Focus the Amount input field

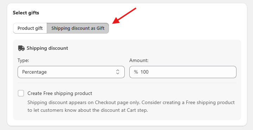[183, 72]
